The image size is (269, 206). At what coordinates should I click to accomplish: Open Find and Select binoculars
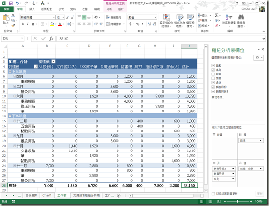coord(241,20)
